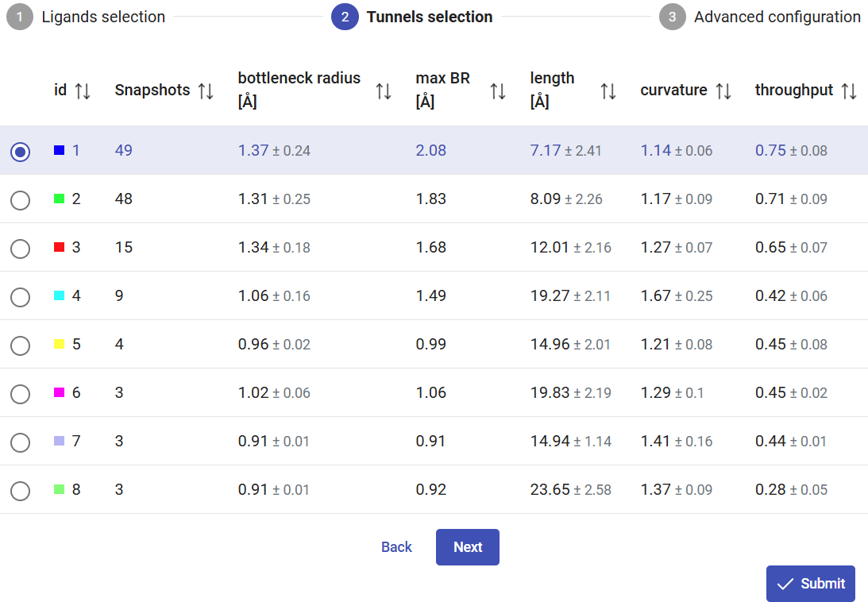Submit the tunnel selection
Viewport: 868px width, 602px height.
pos(810,584)
